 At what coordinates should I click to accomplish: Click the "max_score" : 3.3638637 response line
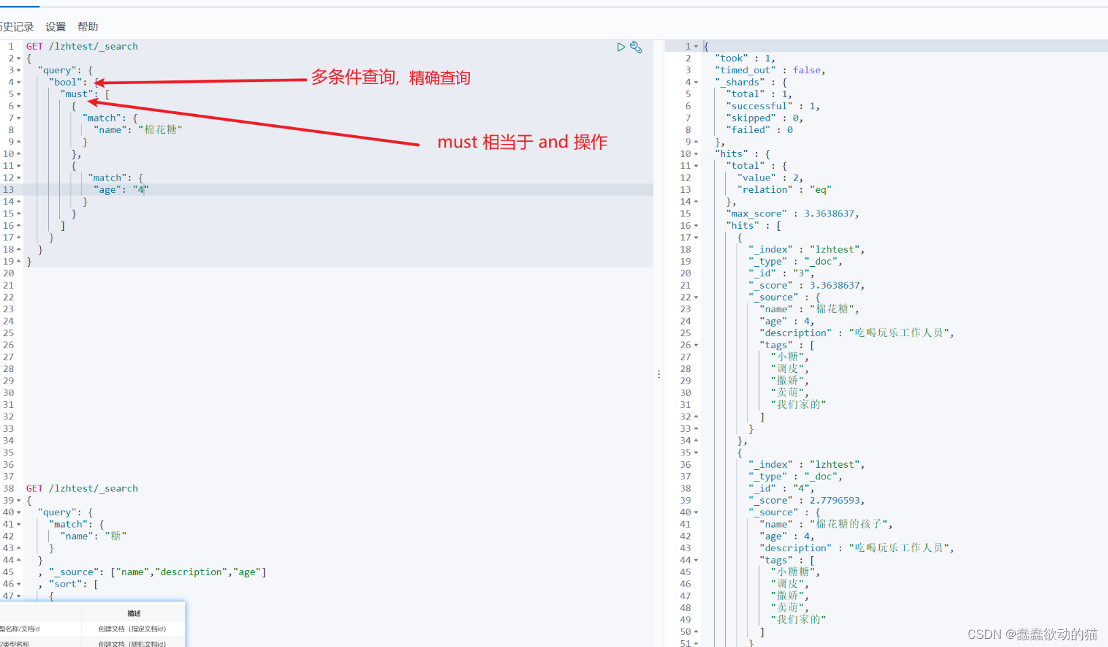tap(793, 214)
